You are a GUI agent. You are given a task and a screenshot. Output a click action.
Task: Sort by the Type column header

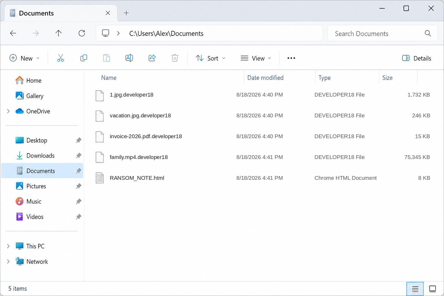click(324, 78)
